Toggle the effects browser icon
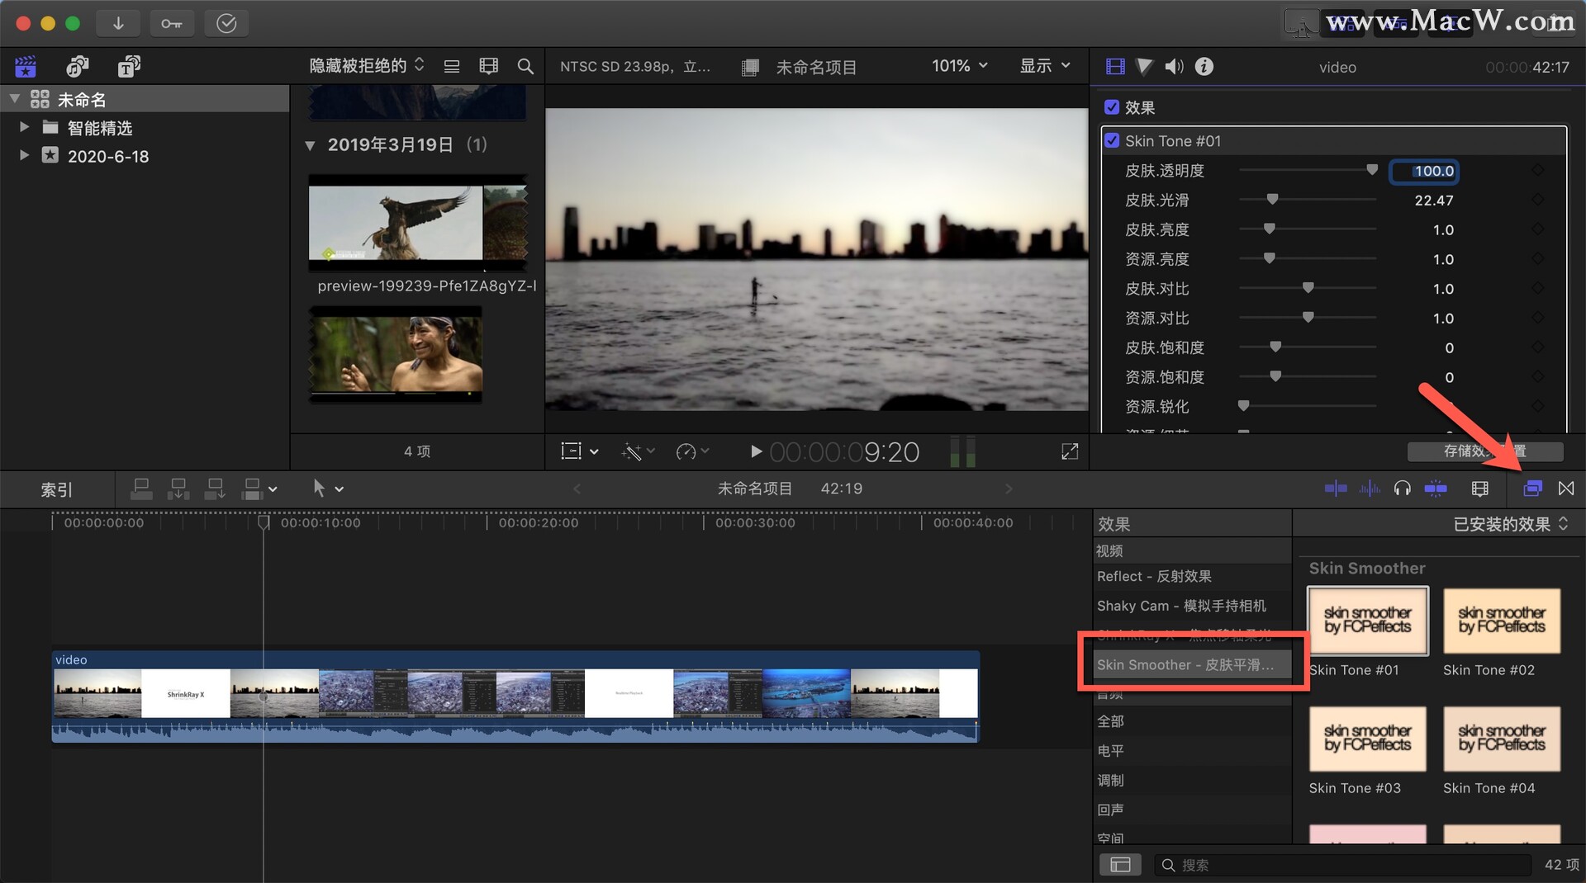The image size is (1586, 883). [x=1532, y=489]
